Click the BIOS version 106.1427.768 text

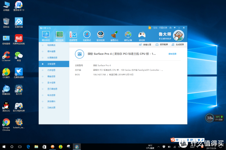99,75
